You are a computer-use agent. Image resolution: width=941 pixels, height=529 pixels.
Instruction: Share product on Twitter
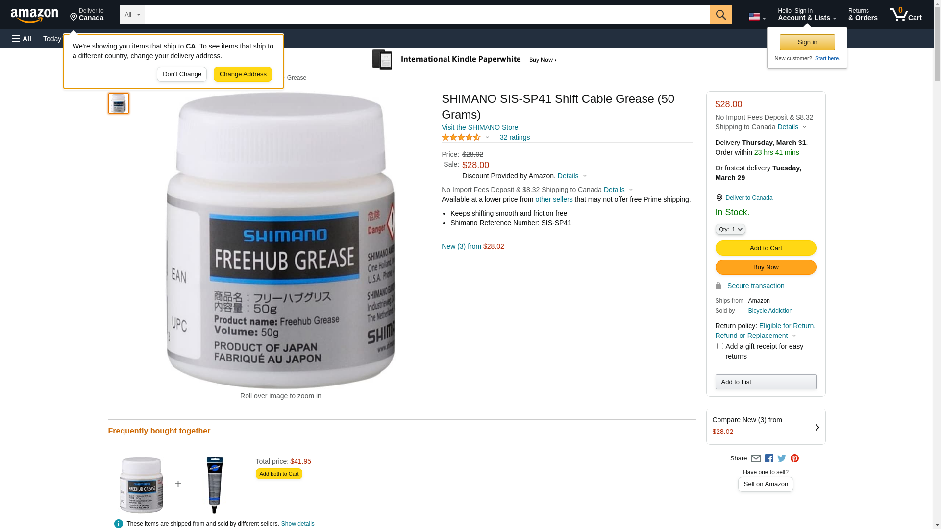[782, 458]
